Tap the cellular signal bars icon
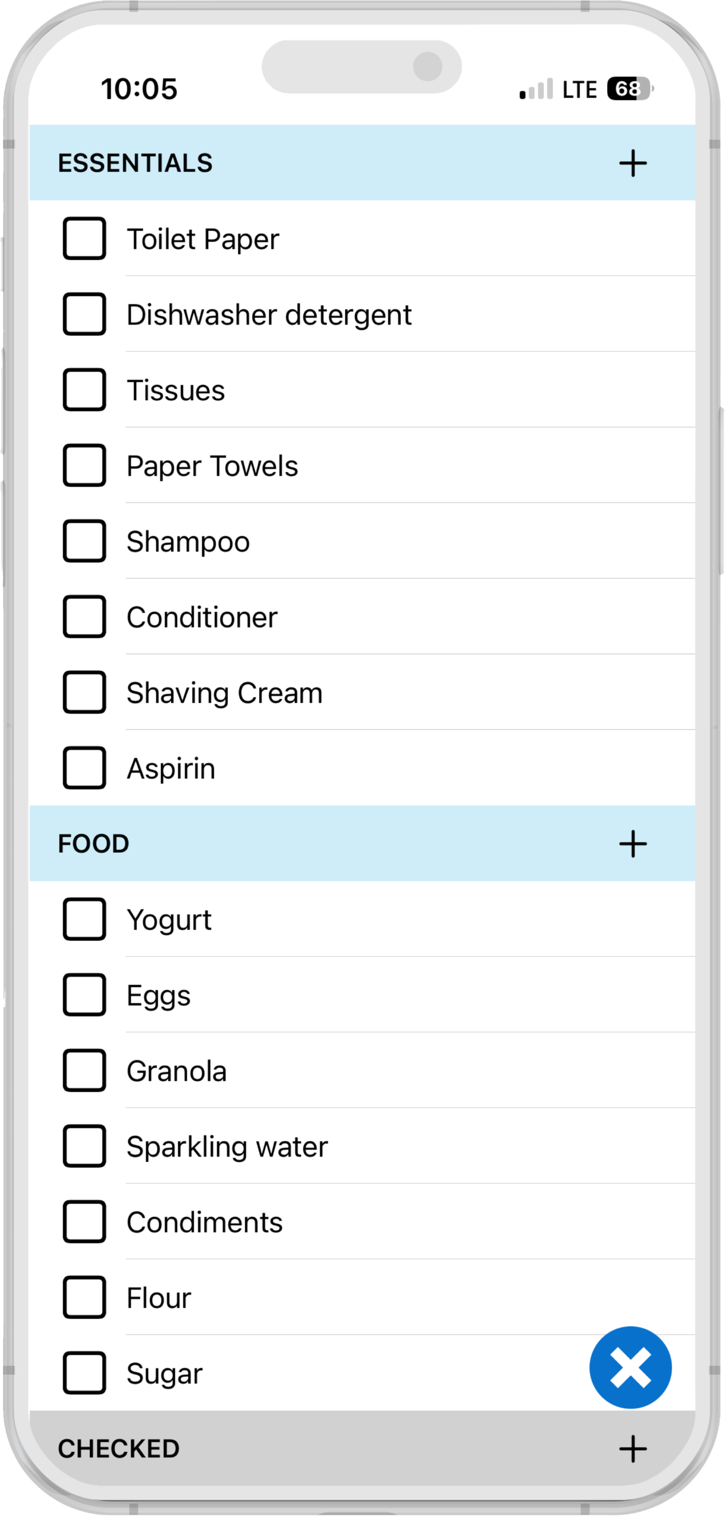 (536, 89)
